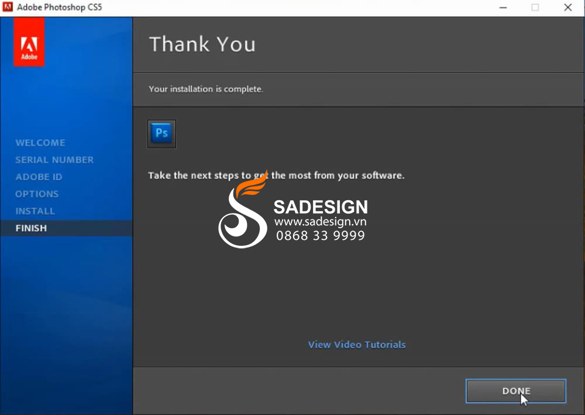Viewport: 585px width, 415px height.
Task: Select the SERIAL NUMBER step in sidebar
Action: pos(54,160)
